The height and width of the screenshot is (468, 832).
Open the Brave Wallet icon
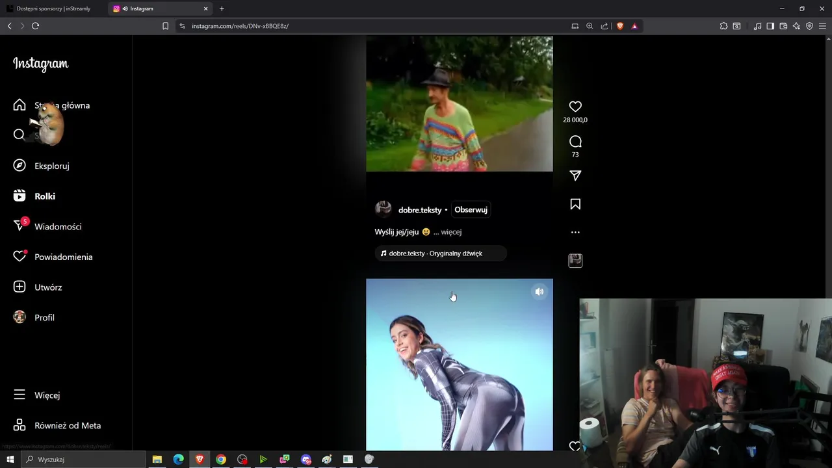[783, 26]
